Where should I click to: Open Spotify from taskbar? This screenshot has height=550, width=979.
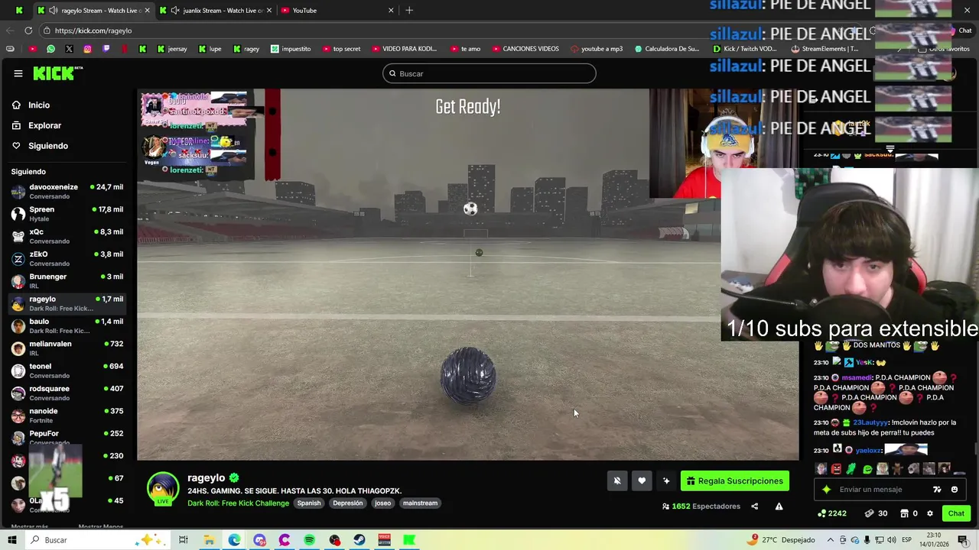(x=309, y=540)
